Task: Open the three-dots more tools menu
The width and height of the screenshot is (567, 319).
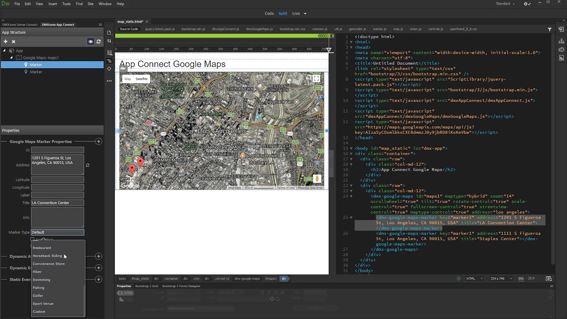Action: 109,81
